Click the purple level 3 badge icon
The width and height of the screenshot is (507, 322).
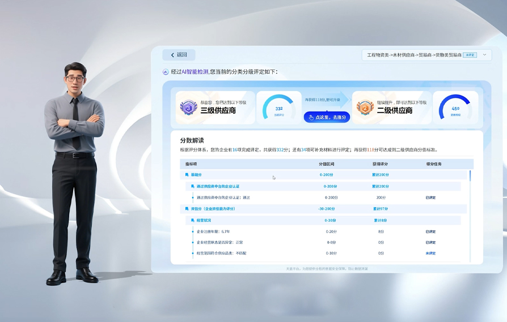(x=188, y=108)
